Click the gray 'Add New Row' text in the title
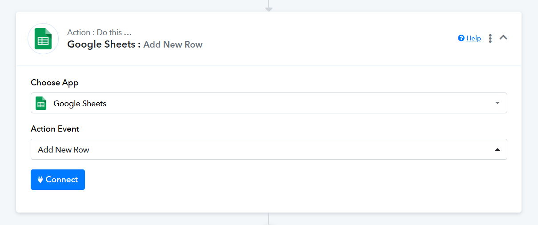538x225 pixels. click(x=173, y=44)
